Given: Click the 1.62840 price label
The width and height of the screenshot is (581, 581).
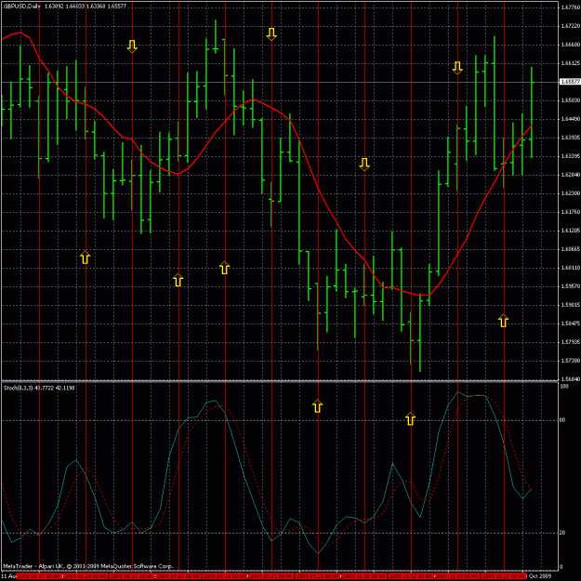Looking at the screenshot, I should click(x=570, y=175).
